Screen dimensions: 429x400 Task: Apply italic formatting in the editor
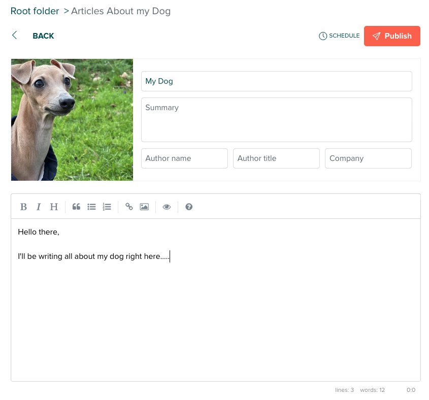click(x=39, y=207)
